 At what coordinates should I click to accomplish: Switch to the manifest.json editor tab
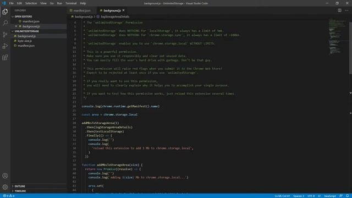click(82, 10)
